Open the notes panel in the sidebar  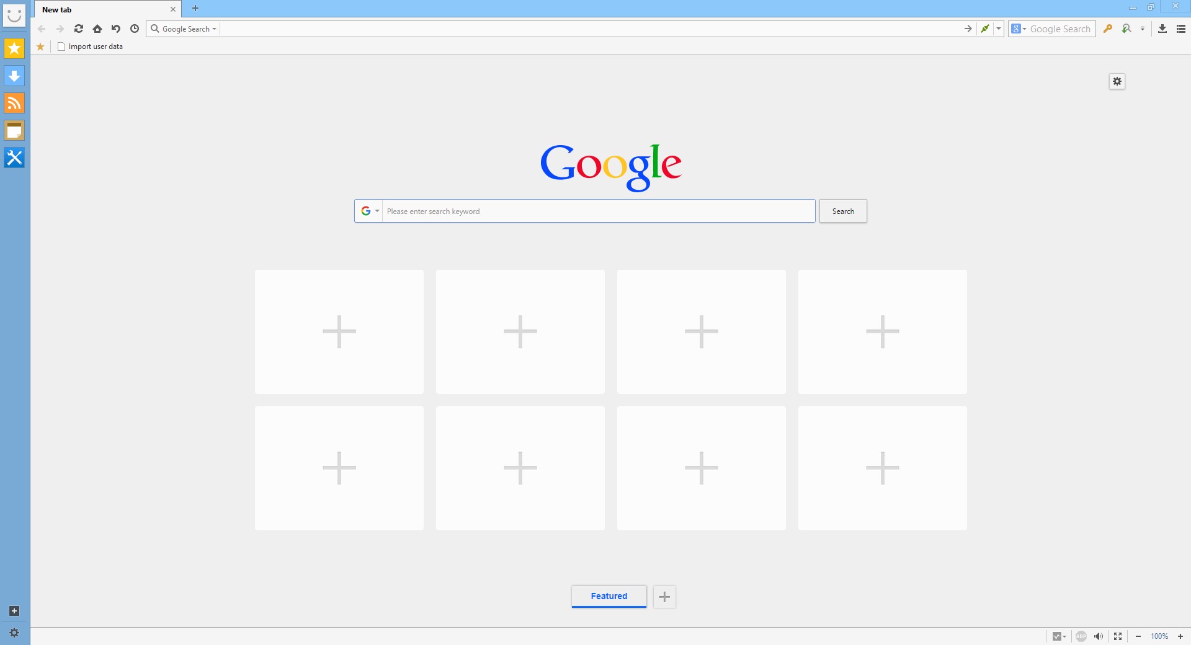pos(14,130)
